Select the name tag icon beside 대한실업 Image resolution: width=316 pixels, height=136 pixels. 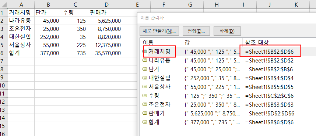coord(144,78)
